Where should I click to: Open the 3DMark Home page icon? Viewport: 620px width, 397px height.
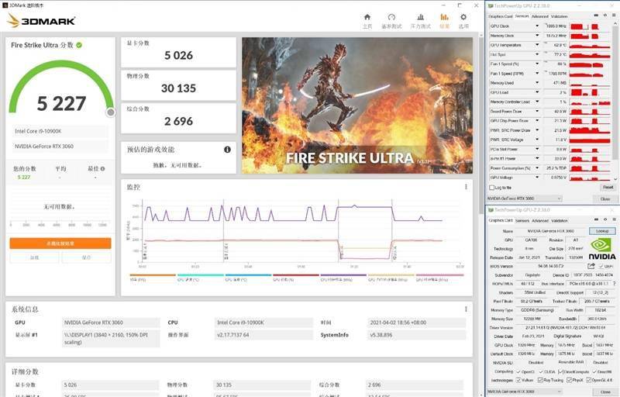click(367, 19)
